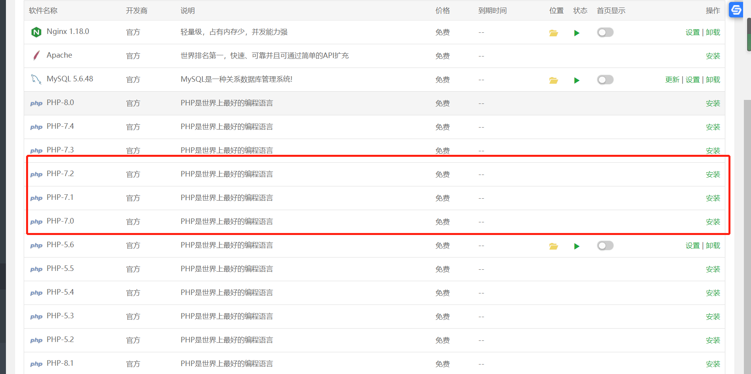Image resolution: width=751 pixels, height=374 pixels.
Task: Uninstall PHP-5.6
Action: point(713,246)
